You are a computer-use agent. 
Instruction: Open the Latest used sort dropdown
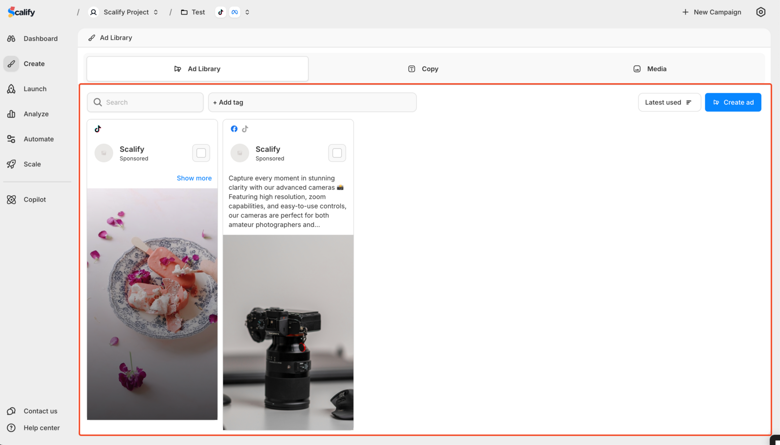[669, 102]
